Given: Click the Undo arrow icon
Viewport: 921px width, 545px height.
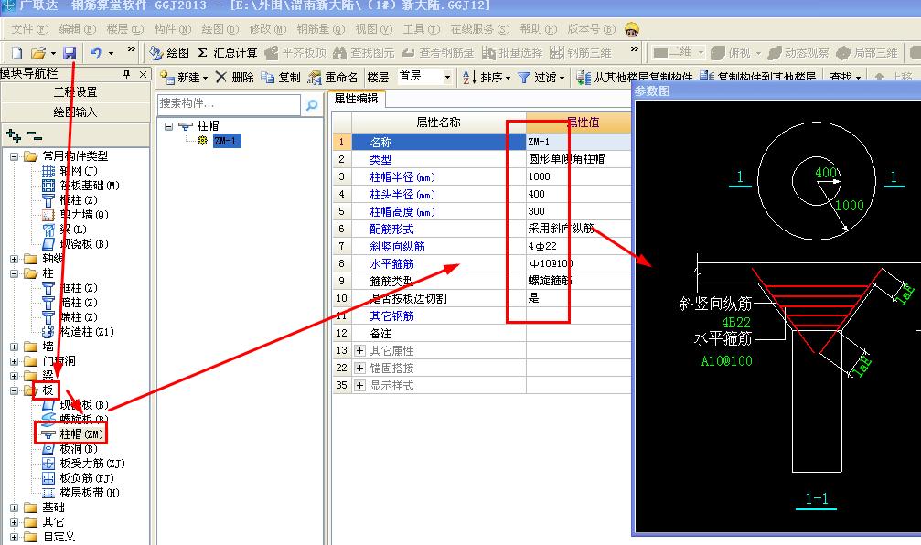Looking at the screenshot, I should coord(96,53).
